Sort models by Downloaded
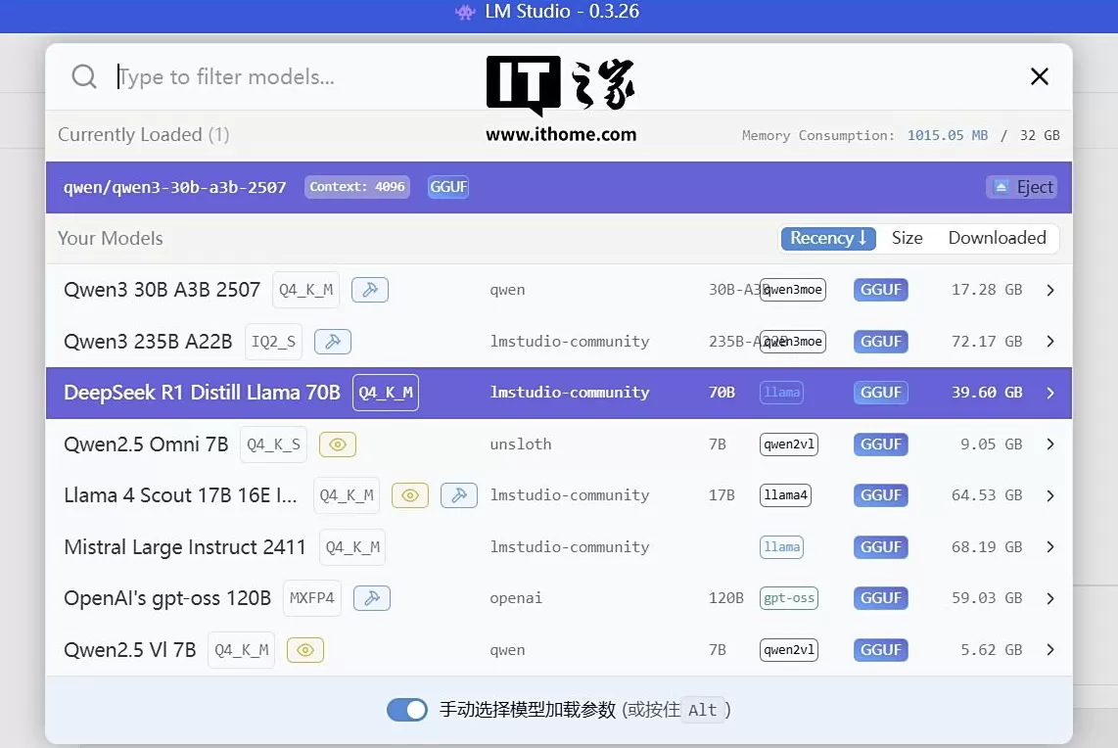1118x748 pixels. (x=997, y=238)
